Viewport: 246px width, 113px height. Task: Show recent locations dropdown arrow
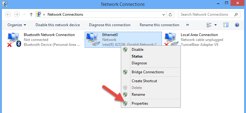tap(24, 14)
